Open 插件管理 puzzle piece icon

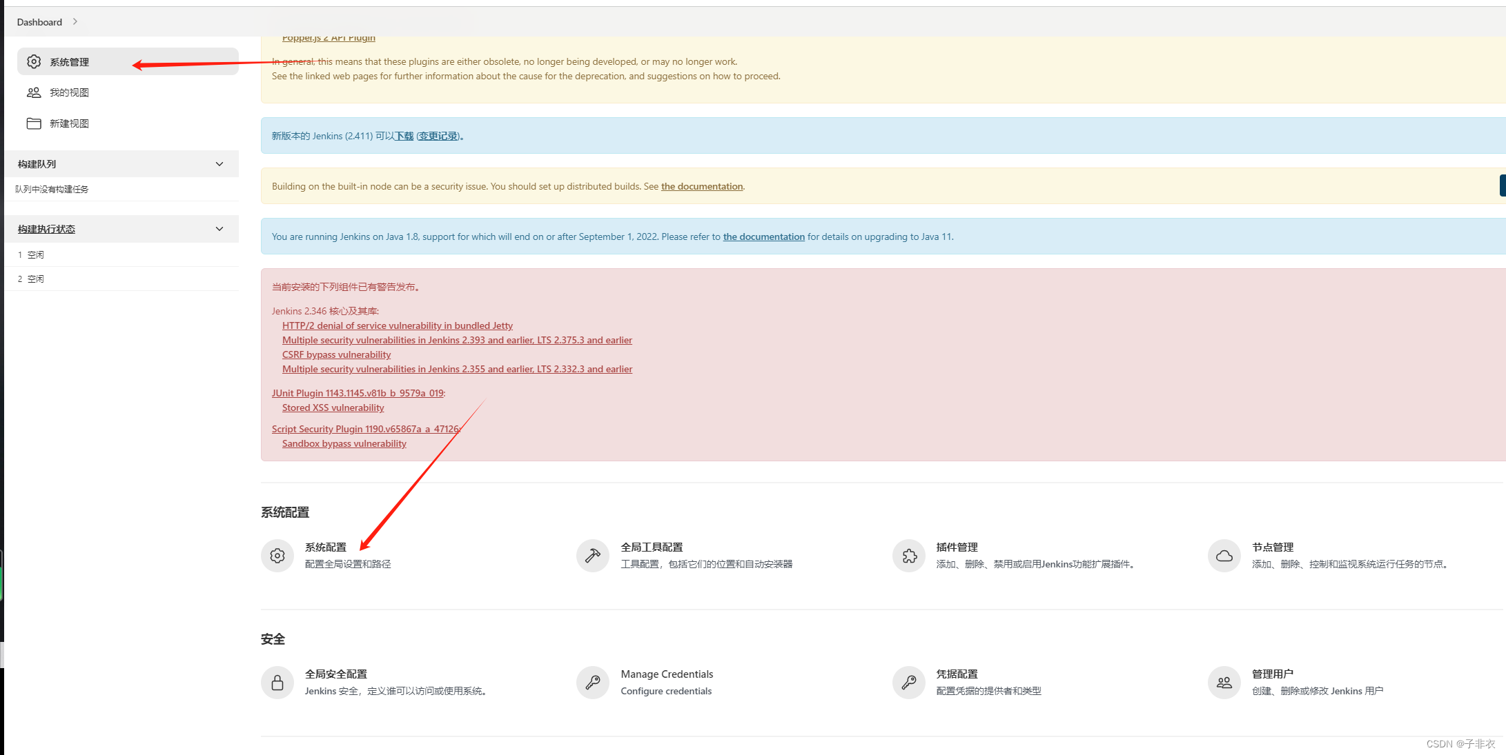909,556
